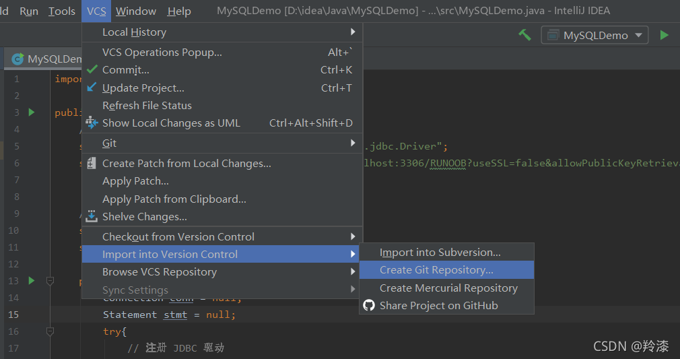Expand Checkout from Version Control submenu arrow
Screen dimensions: 680x359
pos(353,236)
